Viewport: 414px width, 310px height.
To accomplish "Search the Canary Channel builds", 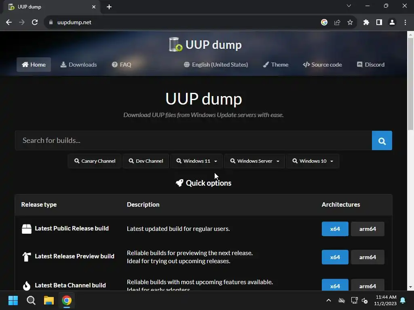I will click(x=95, y=161).
